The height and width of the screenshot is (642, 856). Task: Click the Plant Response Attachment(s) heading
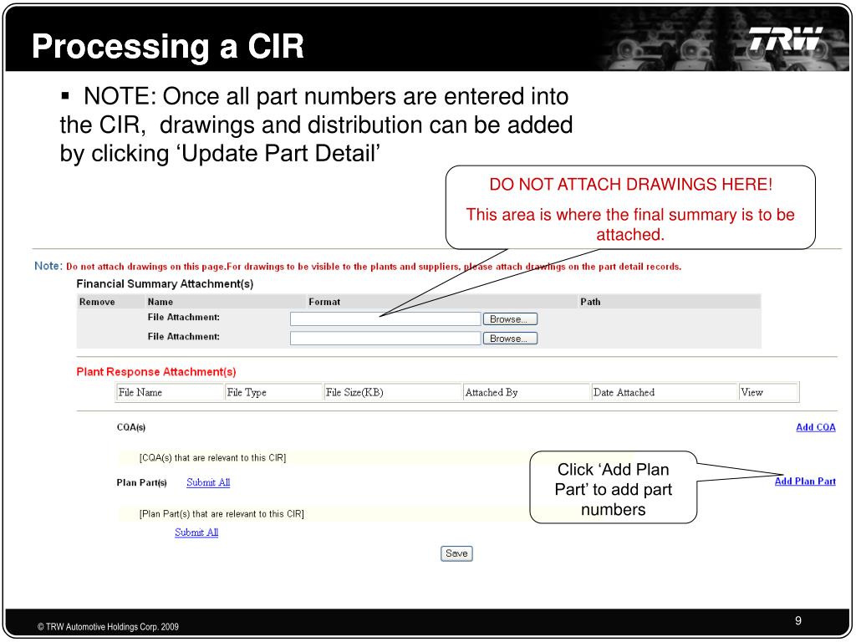pyautogui.click(x=156, y=372)
